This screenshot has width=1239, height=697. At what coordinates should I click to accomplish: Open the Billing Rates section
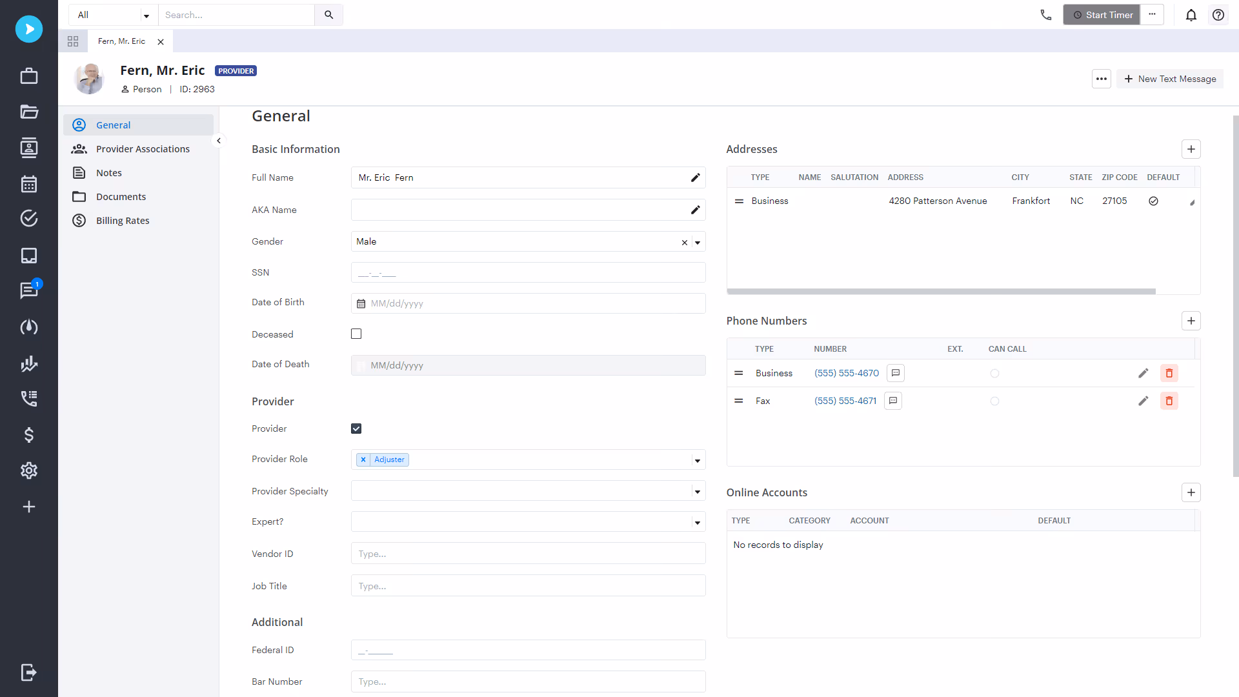click(x=138, y=220)
